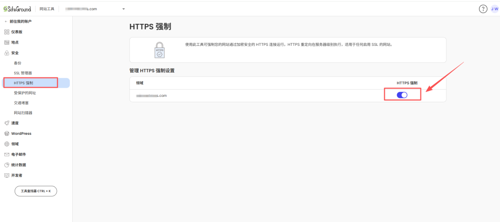Click the 工具查找器 CTRL + K button
The height and width of the screenshot is (222, 500).
tap(36, 191)
